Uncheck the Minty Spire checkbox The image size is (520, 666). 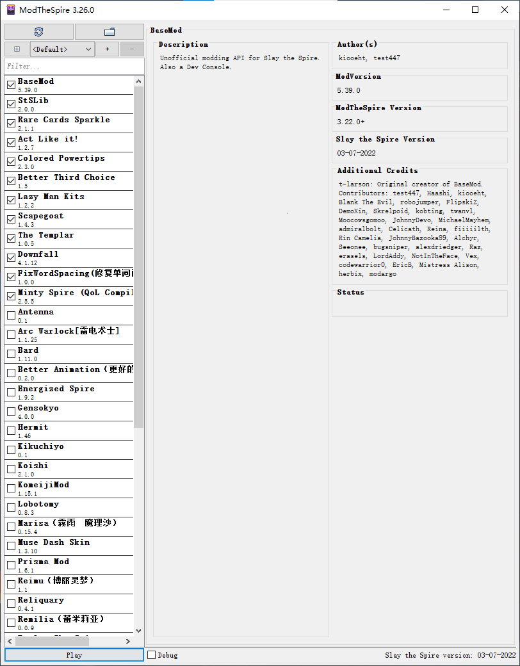[x=12, y=296]
